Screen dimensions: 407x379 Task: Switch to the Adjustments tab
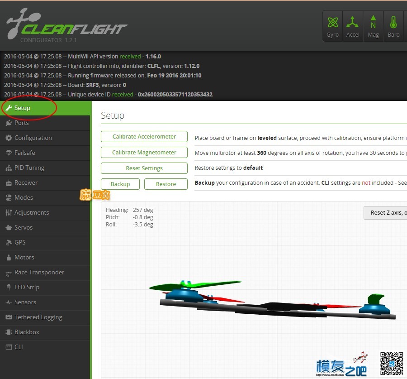pos(45,213)
